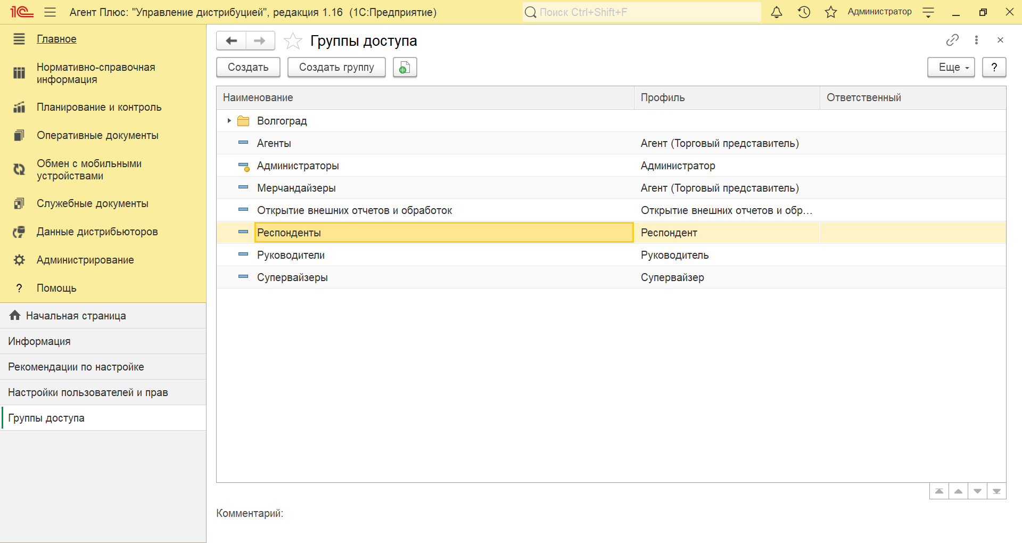The image size is (1022, 543).
Task: Open Планирование и контроль section
Action: click(99, 107)
